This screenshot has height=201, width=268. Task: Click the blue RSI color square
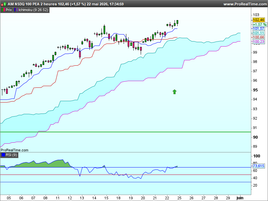pyautogui.click(x=3, y=155)
